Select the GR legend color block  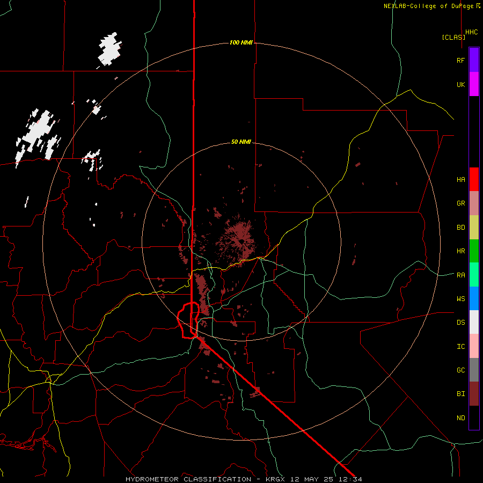pyautogui.click(x=474, y=203)
